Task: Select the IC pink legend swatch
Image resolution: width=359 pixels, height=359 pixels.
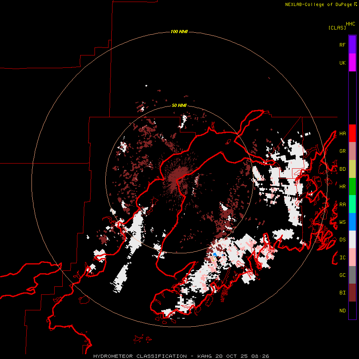Action: click(352, 257)
